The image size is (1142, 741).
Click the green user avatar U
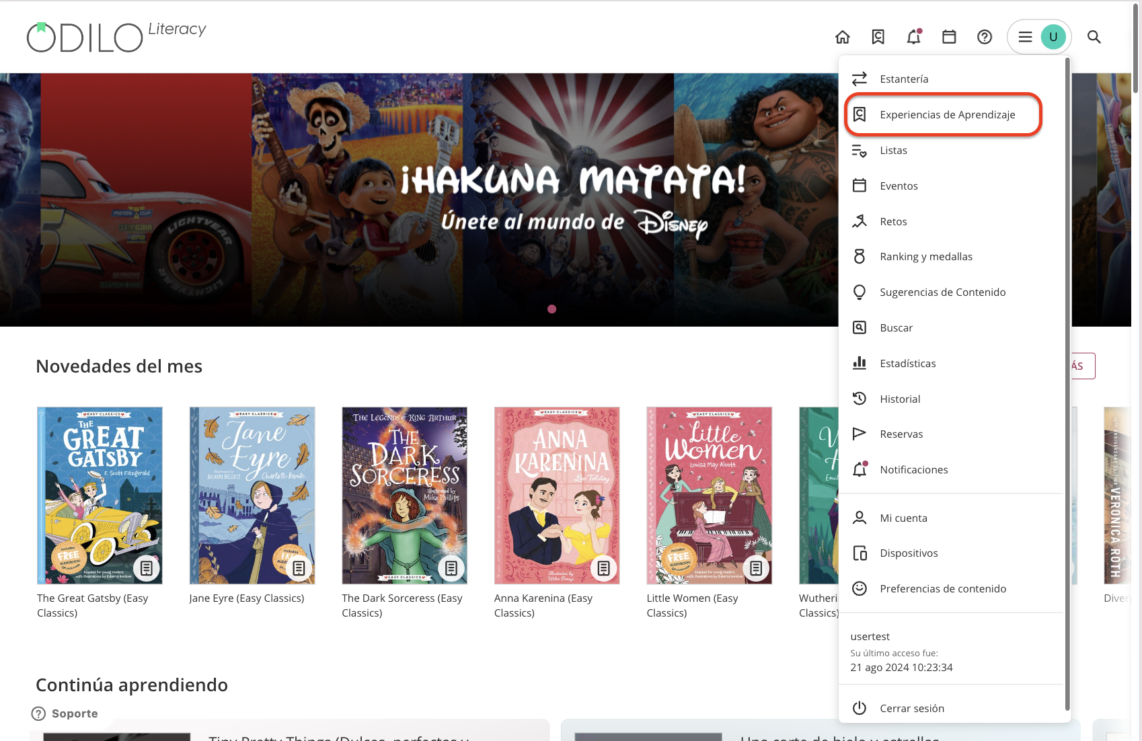tap(1053, 37)
